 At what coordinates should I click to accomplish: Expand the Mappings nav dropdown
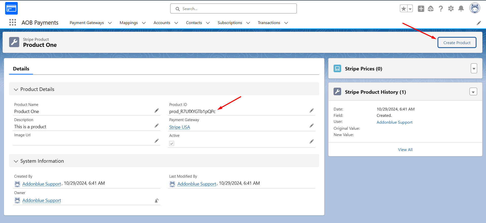144,23
